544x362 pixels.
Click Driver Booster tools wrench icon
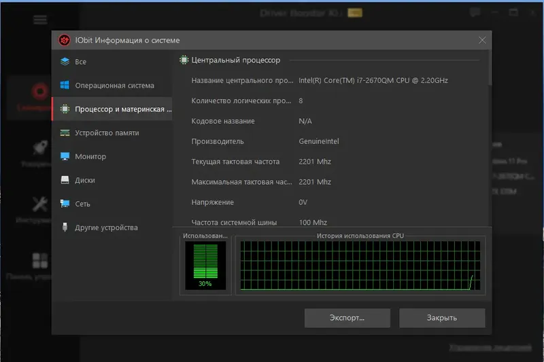40,204
